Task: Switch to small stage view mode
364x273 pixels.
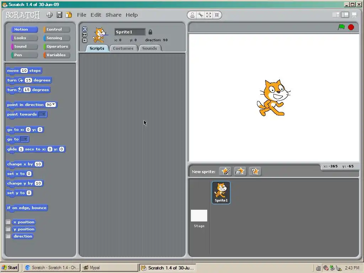Action: (336, 15)
